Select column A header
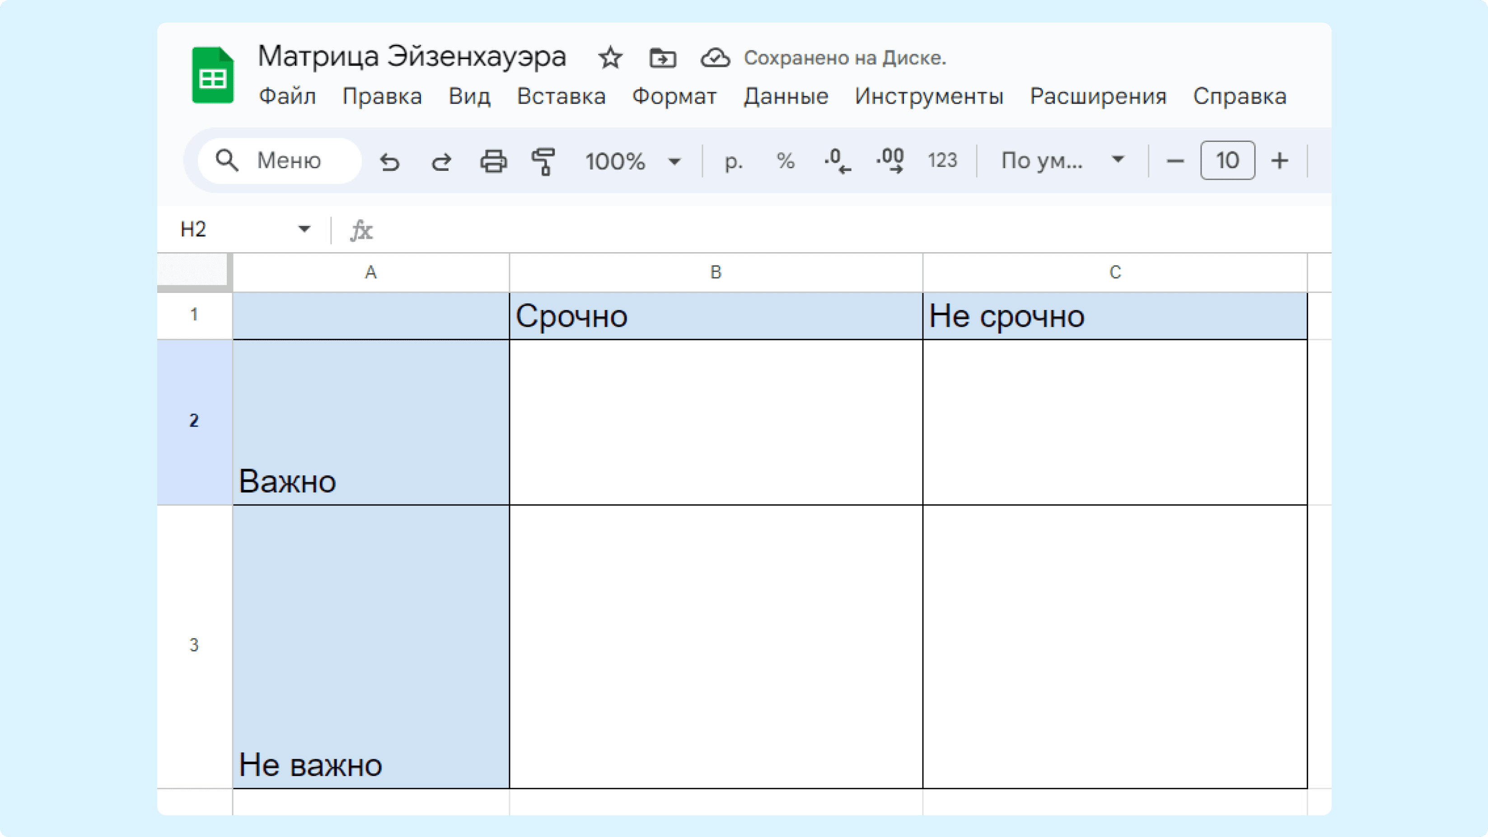The image size is (1488, 837). click(371, 272)
